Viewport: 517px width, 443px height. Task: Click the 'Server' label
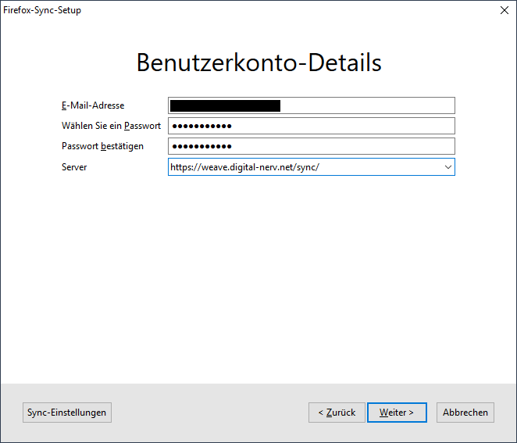pyautogui.click(x=74, y=167)
